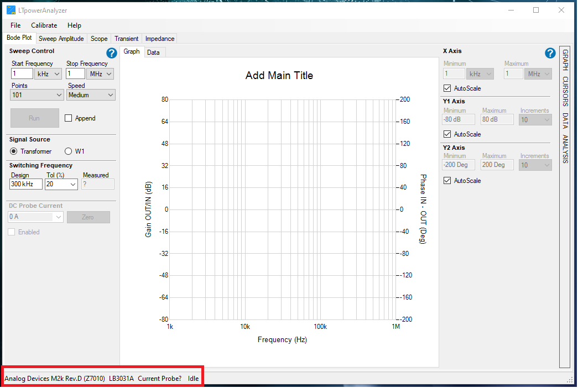
Task: Open the Scope tab
Action: click(x=98, y=39)
